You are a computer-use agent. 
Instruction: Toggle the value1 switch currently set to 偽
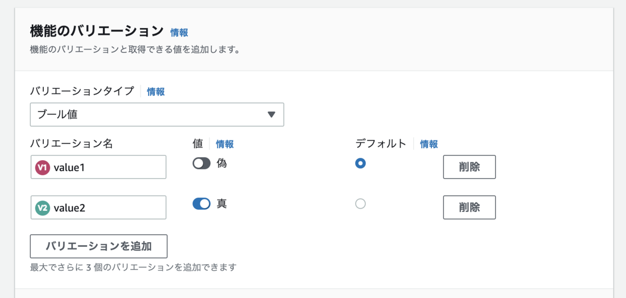click(201, 163)
